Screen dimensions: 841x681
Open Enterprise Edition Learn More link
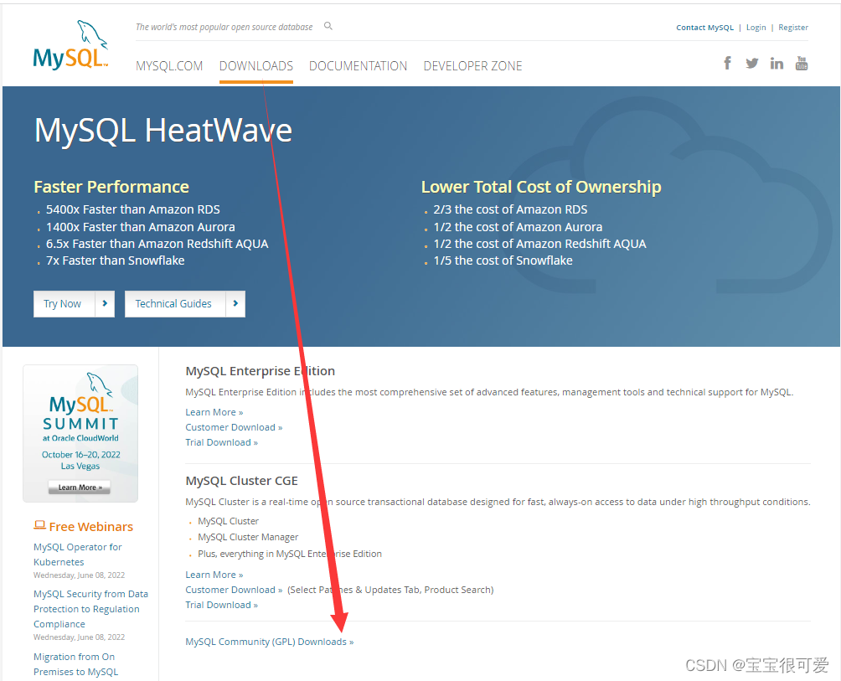pyautogui.click(x=214, y=412)
